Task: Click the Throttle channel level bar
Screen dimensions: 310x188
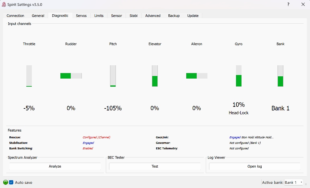Action: (29, 76)
